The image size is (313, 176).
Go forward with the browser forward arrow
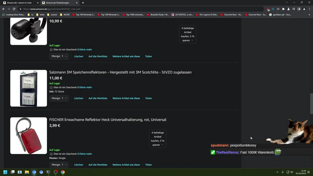9,9
